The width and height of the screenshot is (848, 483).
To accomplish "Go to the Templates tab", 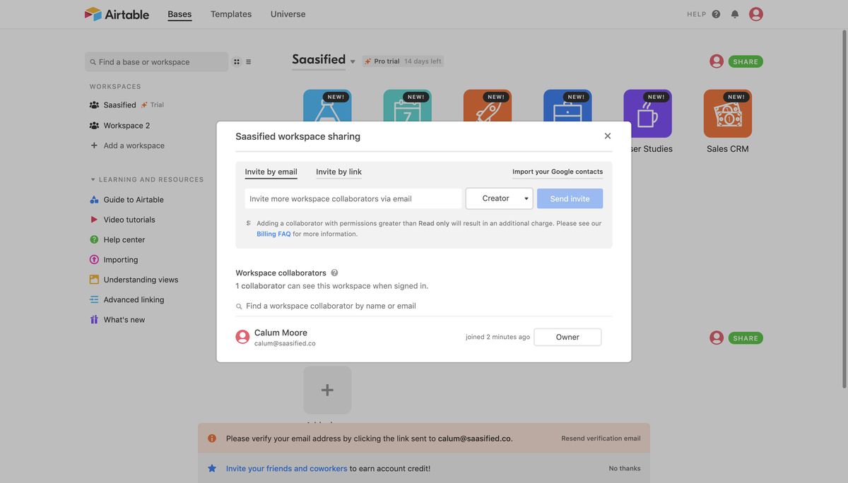I will coord(231,14).
